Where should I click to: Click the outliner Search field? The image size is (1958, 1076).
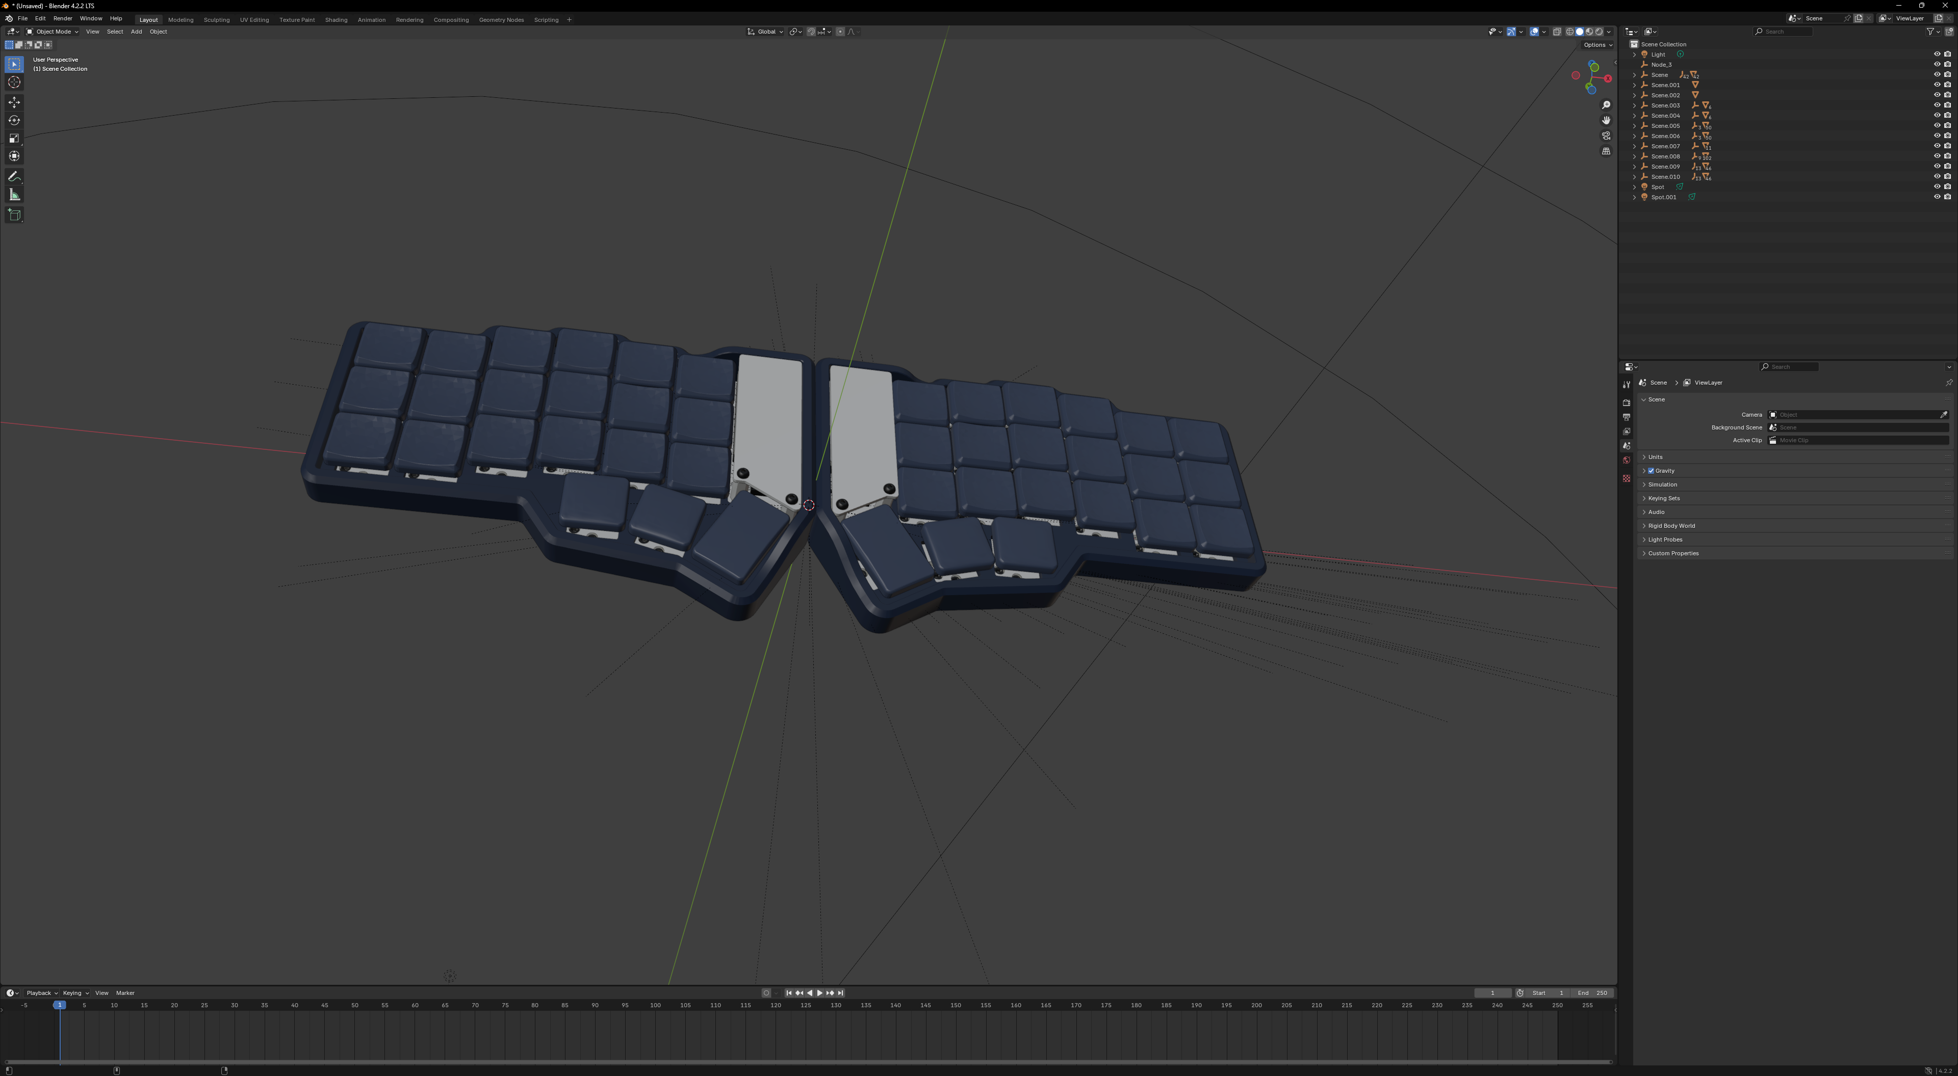(x=1783, y=32)
